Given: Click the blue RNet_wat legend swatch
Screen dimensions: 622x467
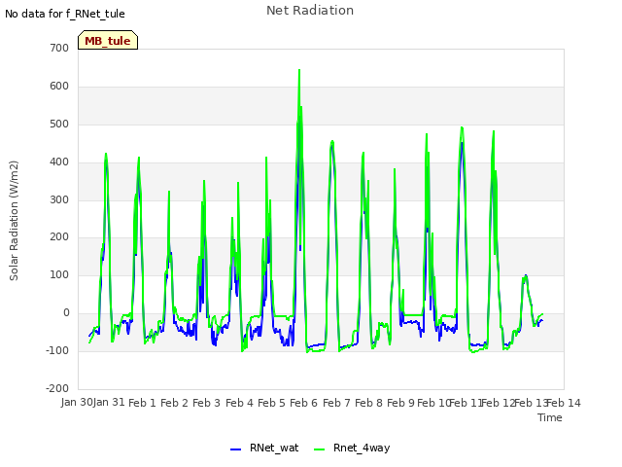Looking at the screenshot, I should click(235, 449).
